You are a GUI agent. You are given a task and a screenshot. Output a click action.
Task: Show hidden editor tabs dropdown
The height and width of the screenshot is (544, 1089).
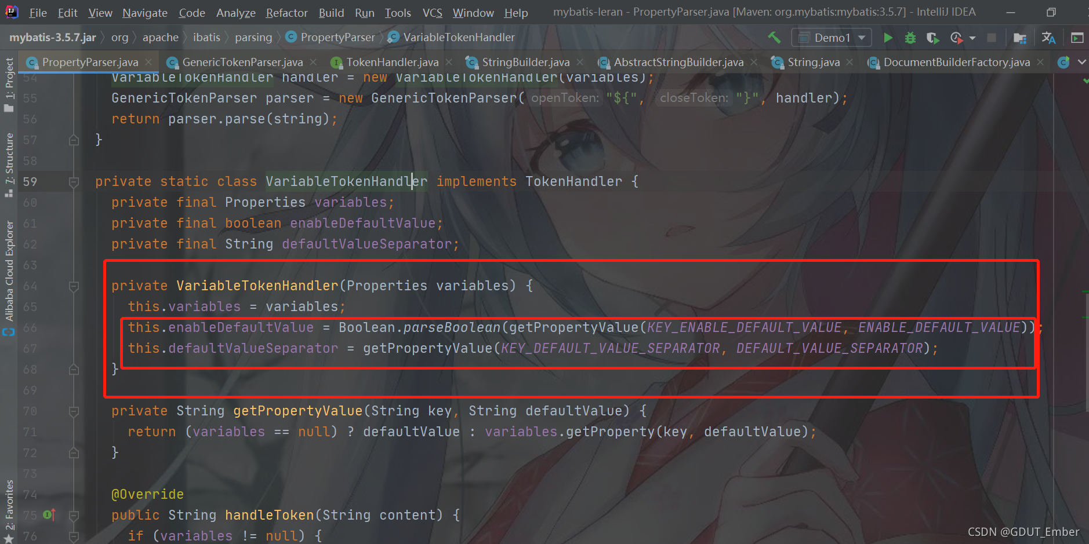1082,62
